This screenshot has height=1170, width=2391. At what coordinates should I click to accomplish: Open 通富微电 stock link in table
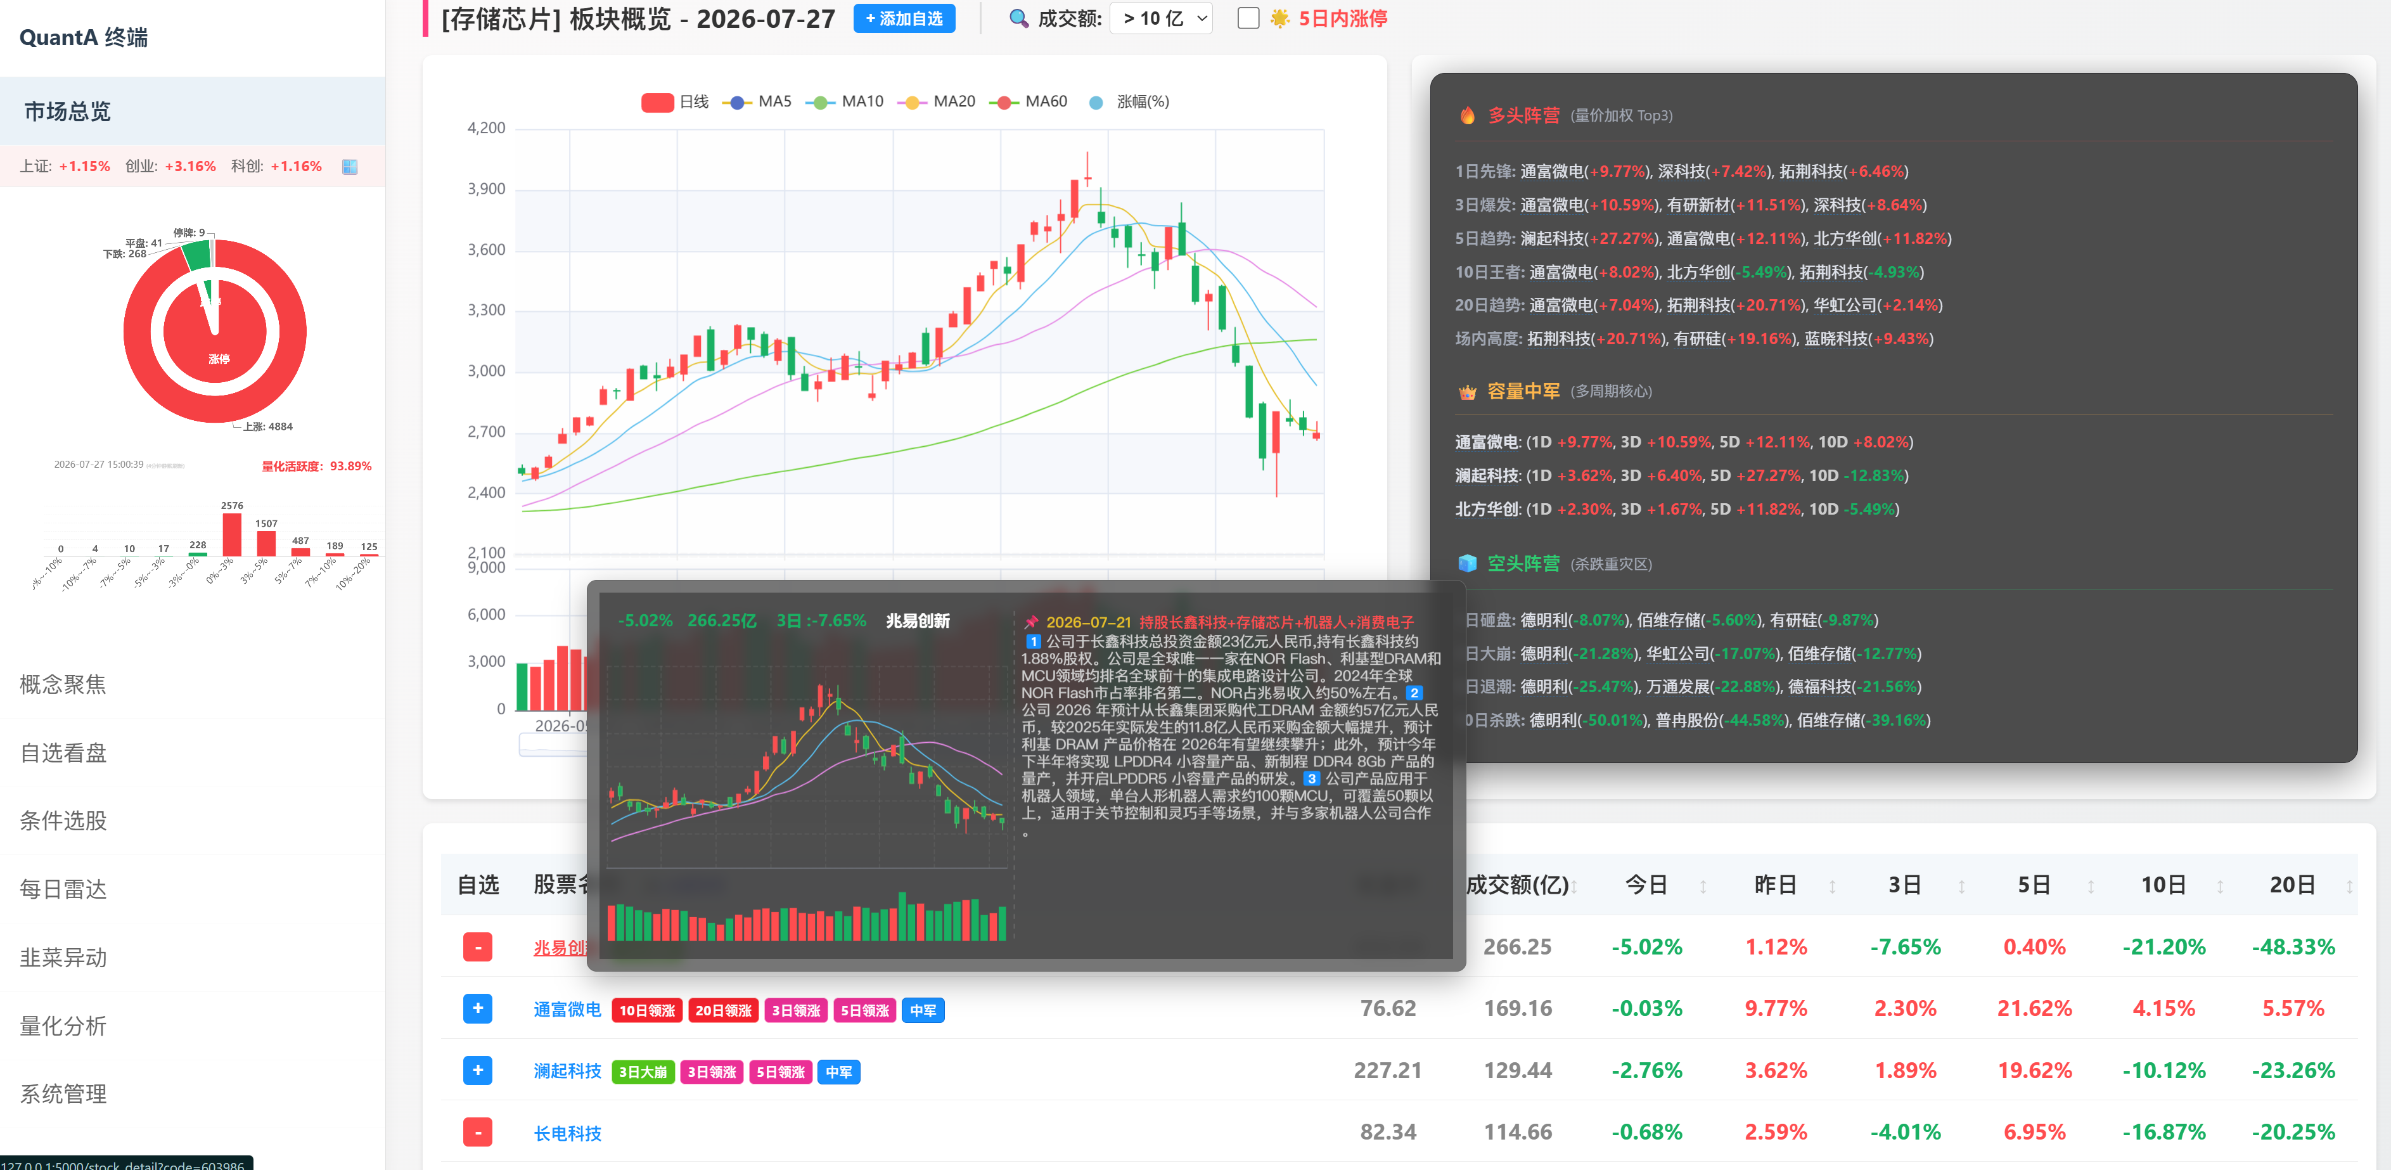(567, 1010)
